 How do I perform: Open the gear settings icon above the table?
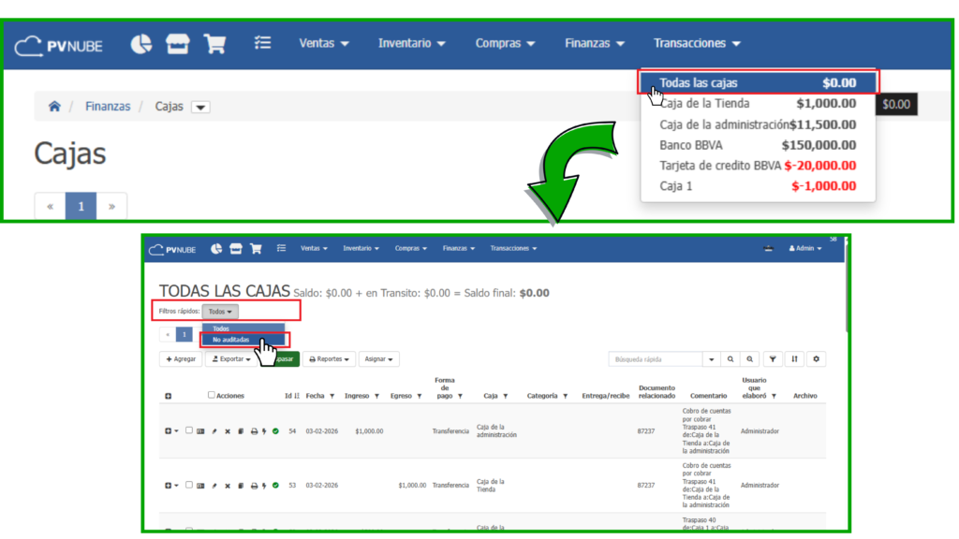[817, 358]
